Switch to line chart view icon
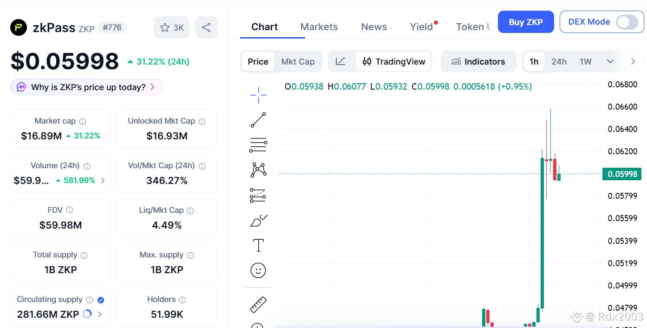This screenshot has height=328, width=647. [x=340, y=61]
